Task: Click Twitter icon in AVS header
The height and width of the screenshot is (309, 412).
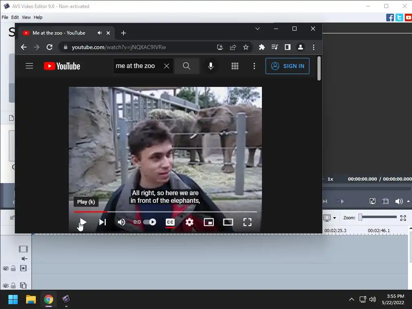Action: 399,18
